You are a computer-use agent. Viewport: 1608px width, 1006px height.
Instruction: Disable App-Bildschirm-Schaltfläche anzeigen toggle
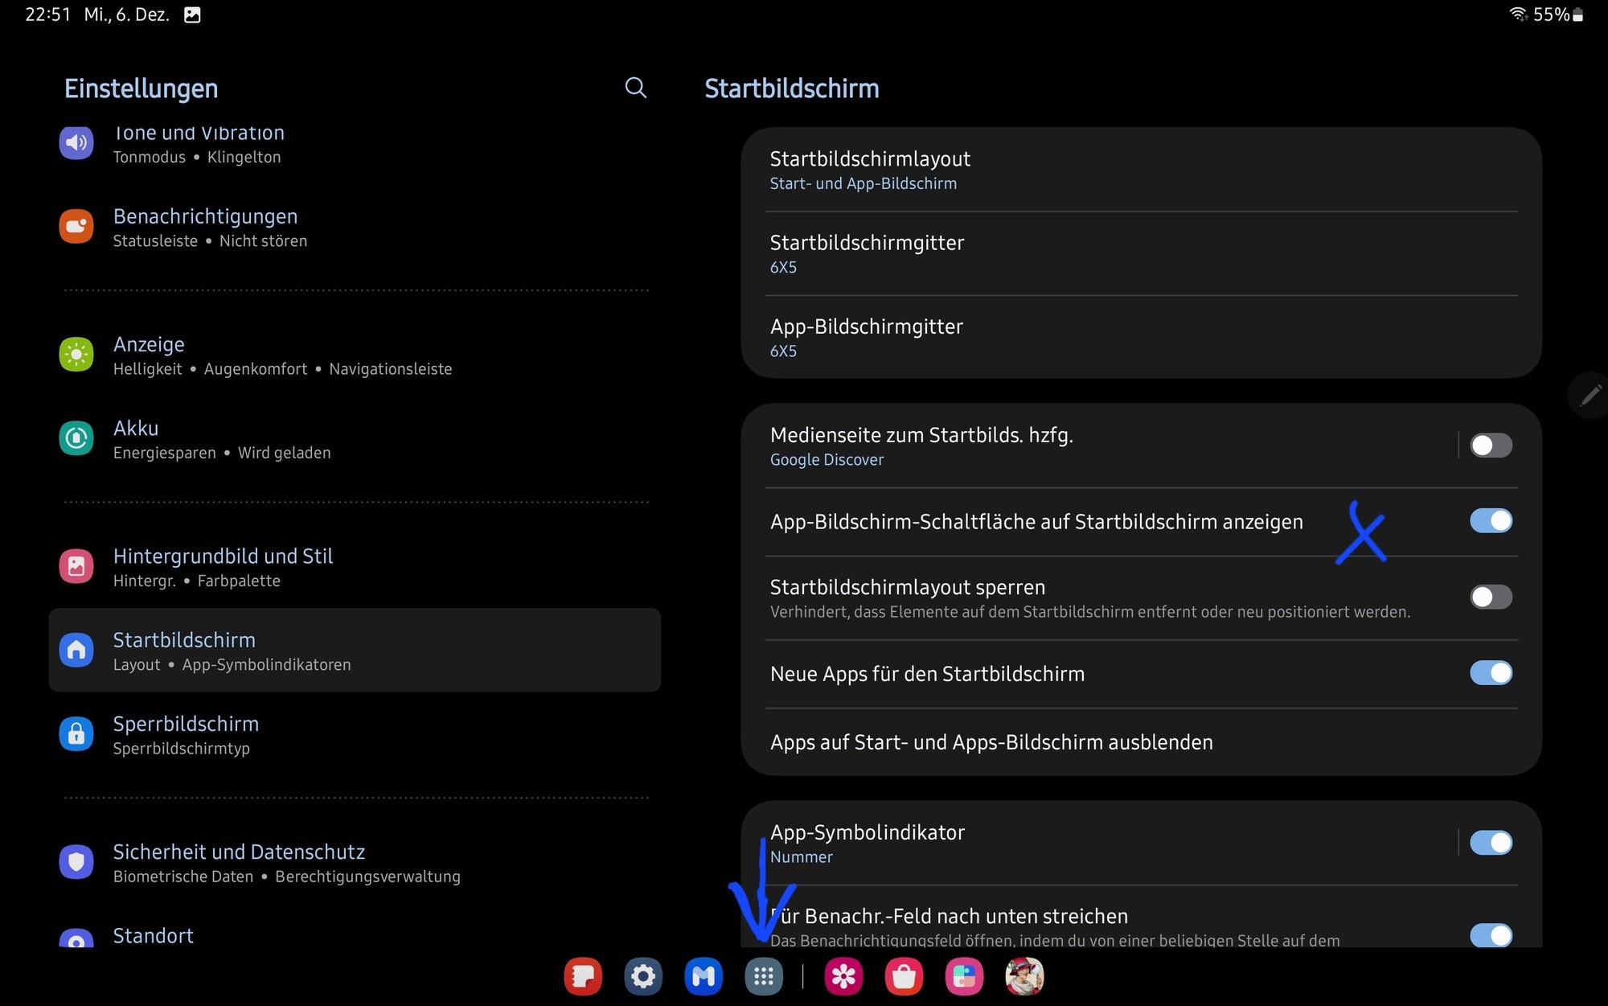[1490, 521]
